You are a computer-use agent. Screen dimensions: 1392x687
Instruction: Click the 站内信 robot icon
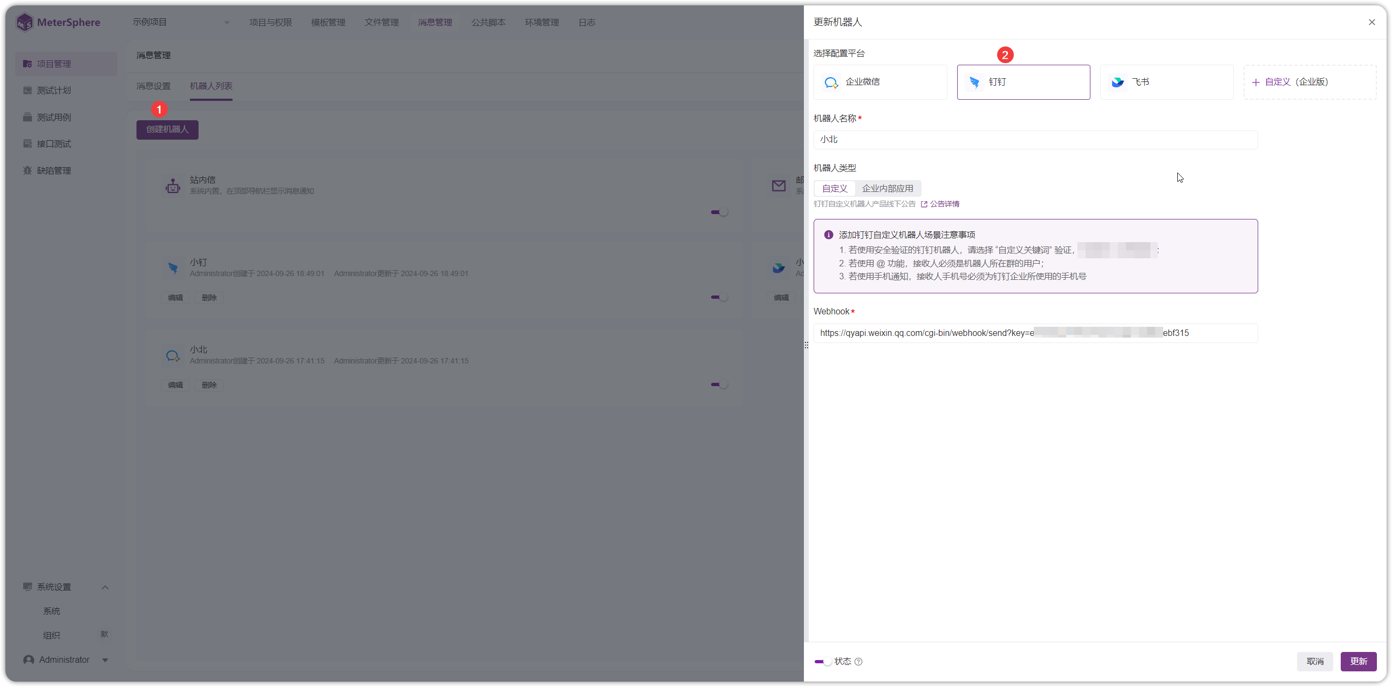[x=173, y=186]
